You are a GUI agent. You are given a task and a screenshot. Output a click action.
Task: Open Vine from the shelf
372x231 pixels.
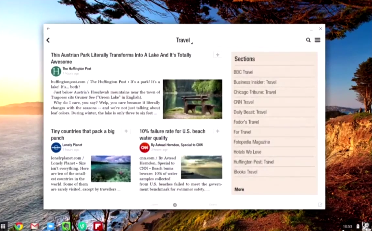pos(82,226)
